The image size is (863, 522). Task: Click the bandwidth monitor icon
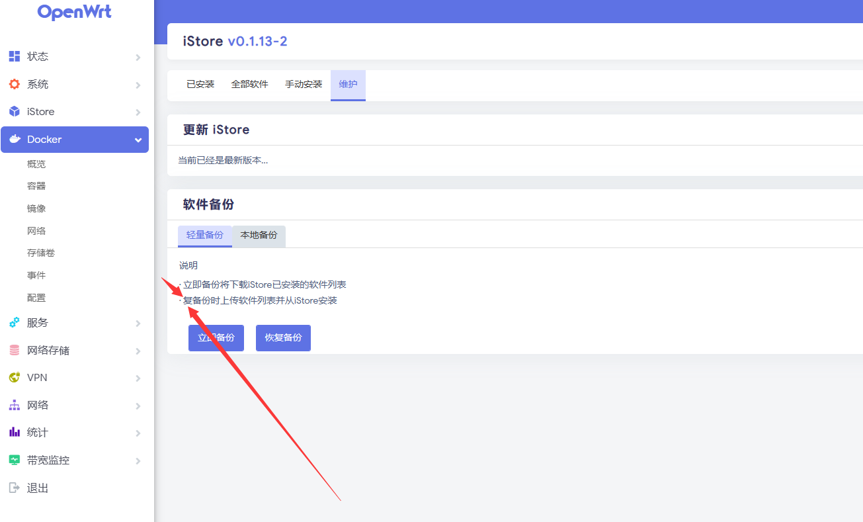coord(14,460)
